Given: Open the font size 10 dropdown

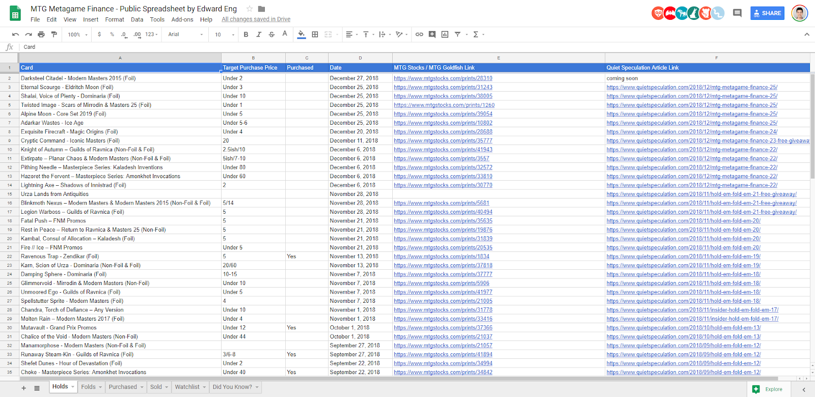Looking at the screenshot, I should click(224, 35).
